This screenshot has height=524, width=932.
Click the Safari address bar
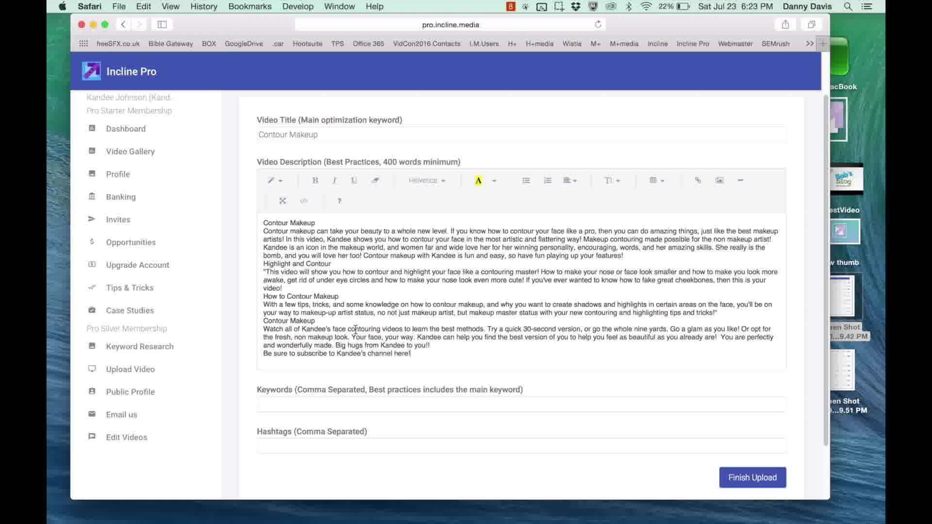coord(450,24)
